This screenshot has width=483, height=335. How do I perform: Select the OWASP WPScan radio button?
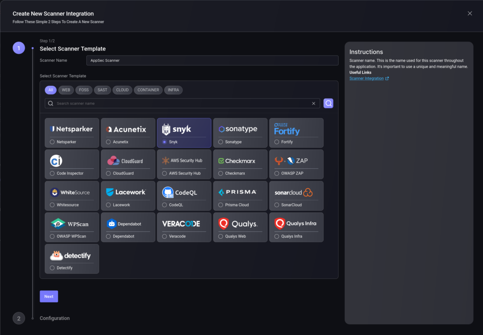pos(52,236)
